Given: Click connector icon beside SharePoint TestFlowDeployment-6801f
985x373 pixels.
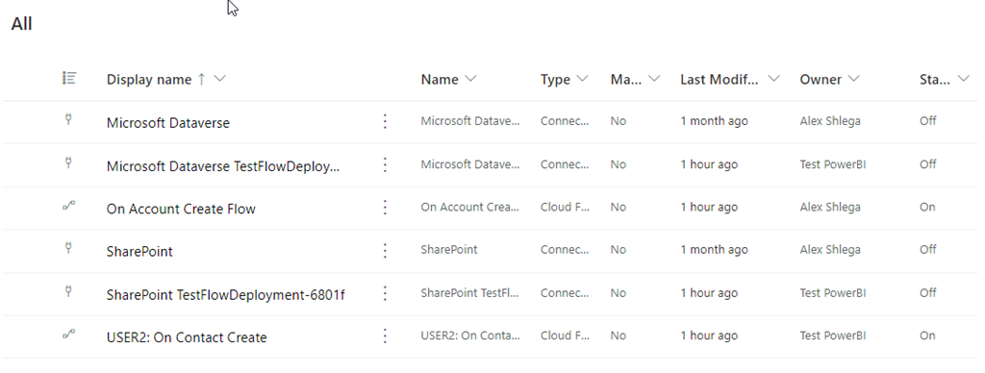Looking at the screenshot, I should point(68,291).
